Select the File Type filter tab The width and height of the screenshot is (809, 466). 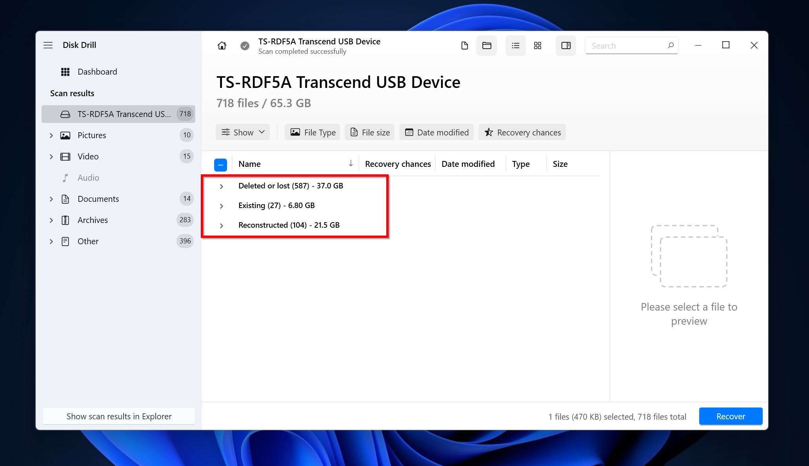pos(312,132)
